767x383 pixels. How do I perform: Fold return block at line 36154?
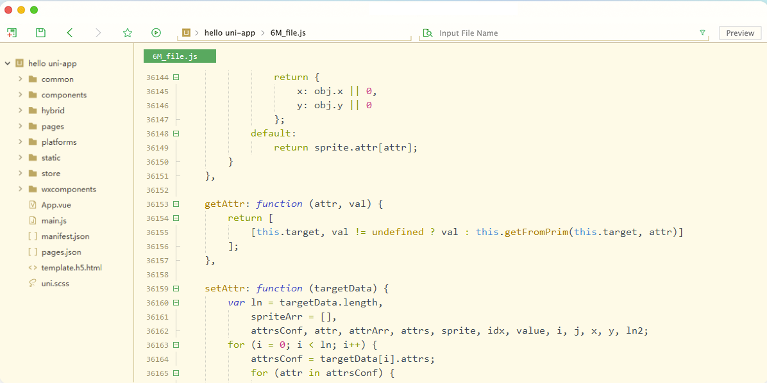pos(176,218)
